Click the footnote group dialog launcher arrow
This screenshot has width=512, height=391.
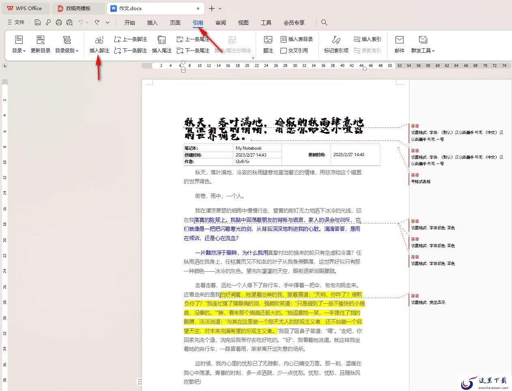point(253,58)
